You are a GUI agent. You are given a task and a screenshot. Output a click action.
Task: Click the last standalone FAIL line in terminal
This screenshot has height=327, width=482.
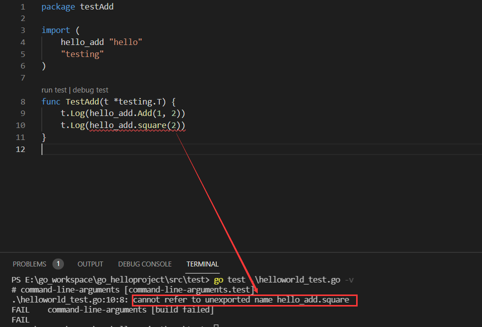(x=20, y=320)
